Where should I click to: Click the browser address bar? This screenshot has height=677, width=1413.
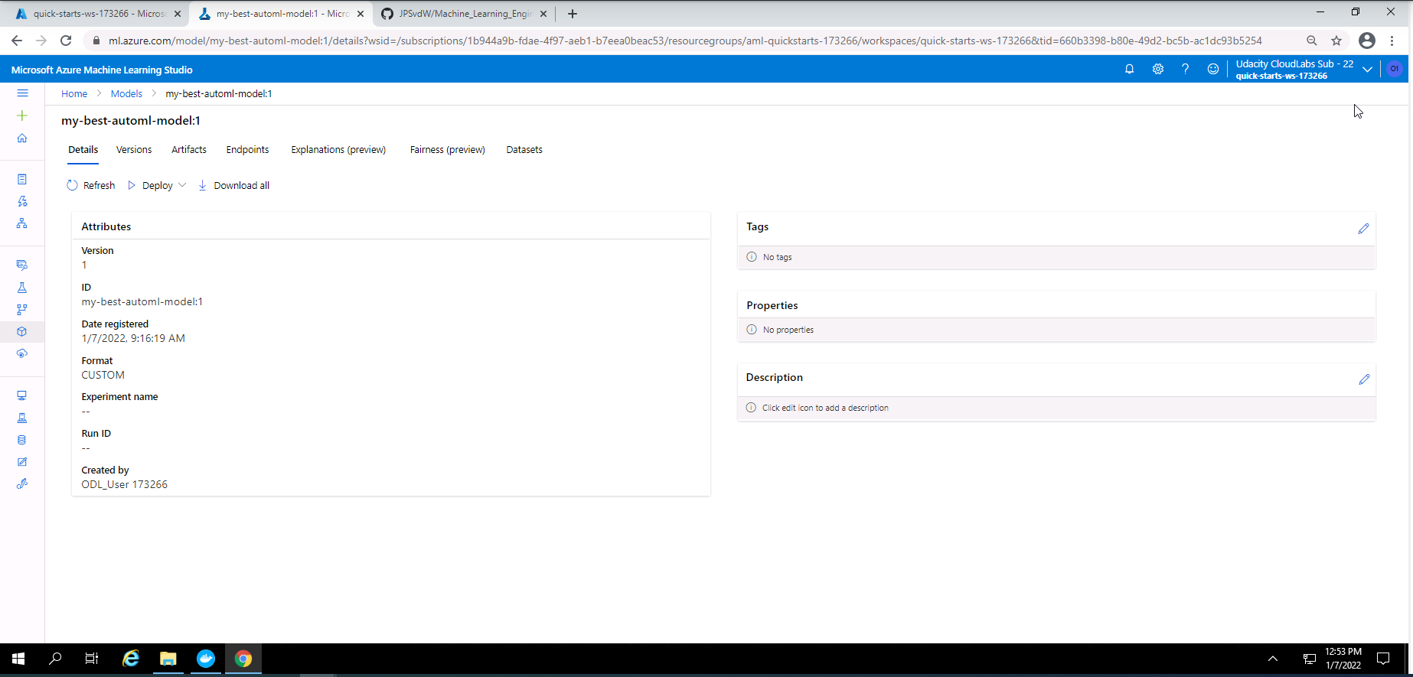[x=685, y=41]
